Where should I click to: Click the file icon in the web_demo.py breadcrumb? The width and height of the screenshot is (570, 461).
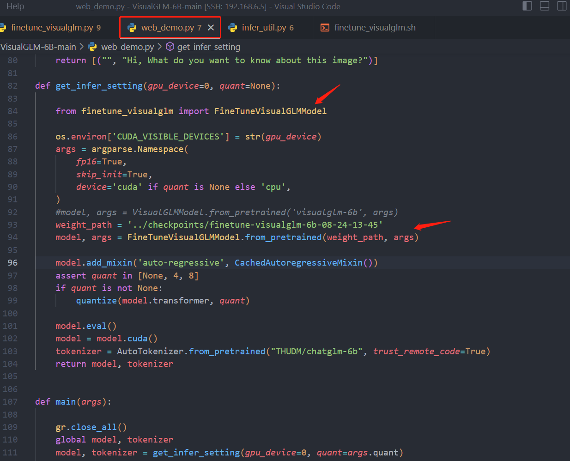(x=92, y=47)
